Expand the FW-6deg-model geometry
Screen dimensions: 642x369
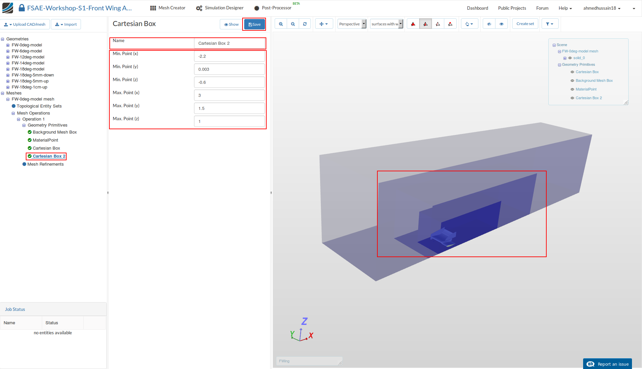click(8, 51)
